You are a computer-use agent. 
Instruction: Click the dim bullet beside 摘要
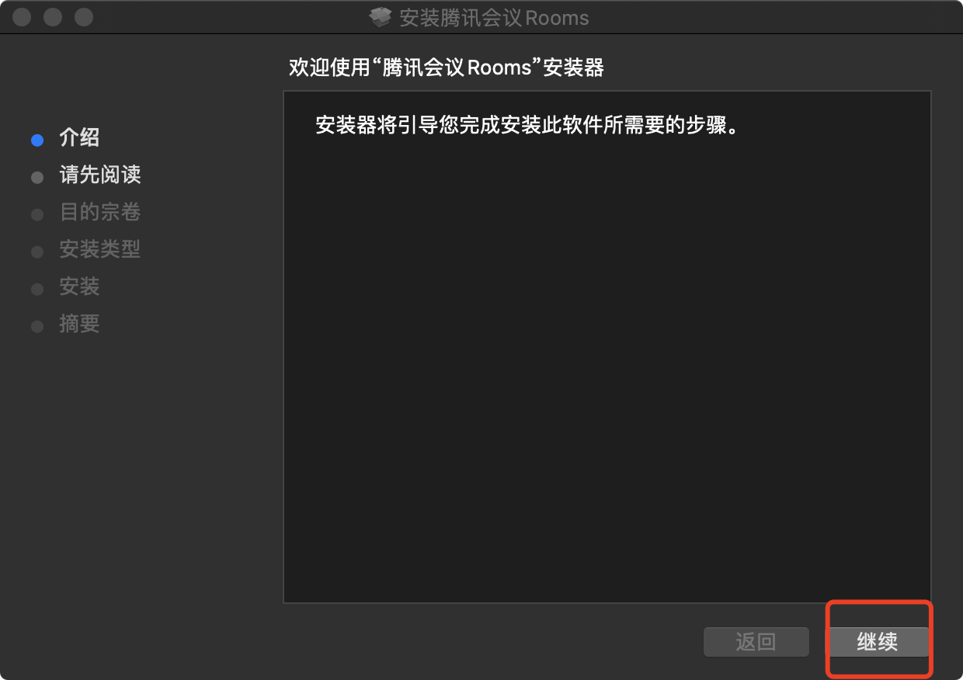tap(37, 327)
